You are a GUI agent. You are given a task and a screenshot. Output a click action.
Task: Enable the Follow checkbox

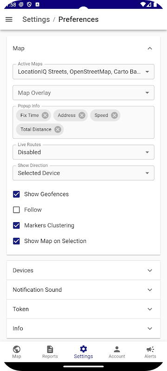pos(16,210)
